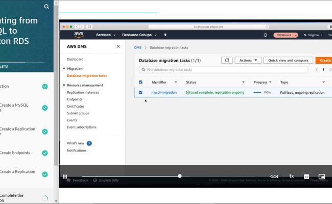Click browser forward arrow in Safari toolbar
The image size is (332, 204).
coord(82,27)
